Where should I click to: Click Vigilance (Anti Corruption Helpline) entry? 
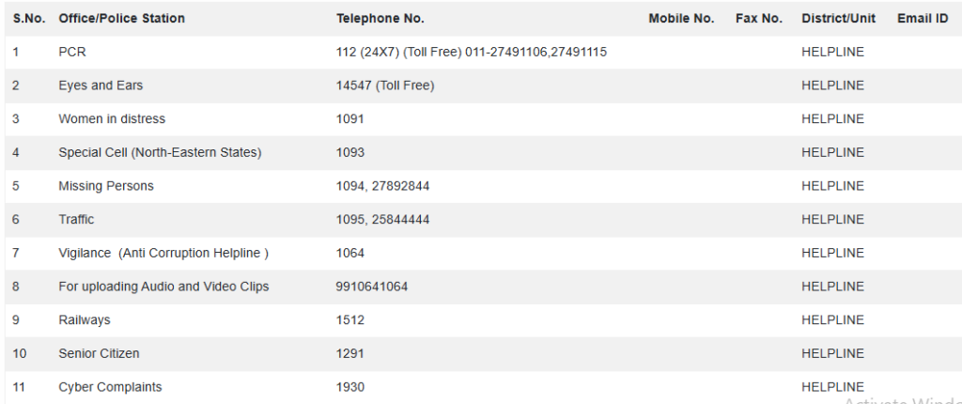[x=163, y=253]
